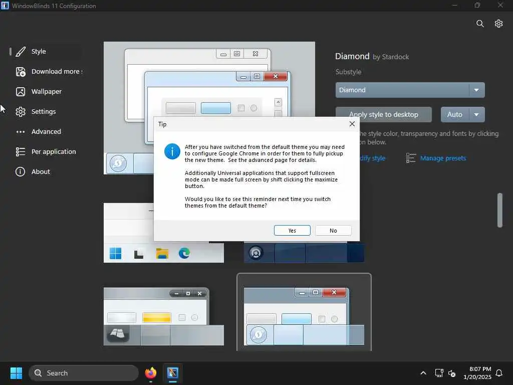Open notifications bell icon
The height and width of the screenshot is (385, 513).
click(x=499, y=373)
